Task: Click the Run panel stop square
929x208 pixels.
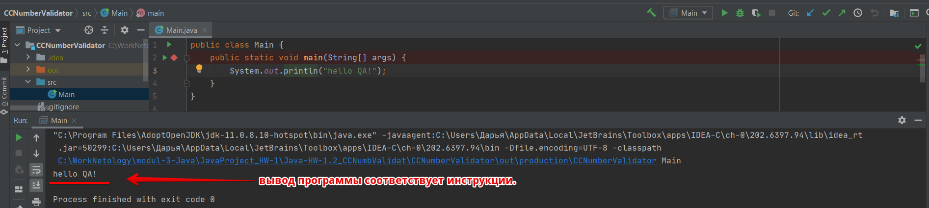Action: (19, 153)
